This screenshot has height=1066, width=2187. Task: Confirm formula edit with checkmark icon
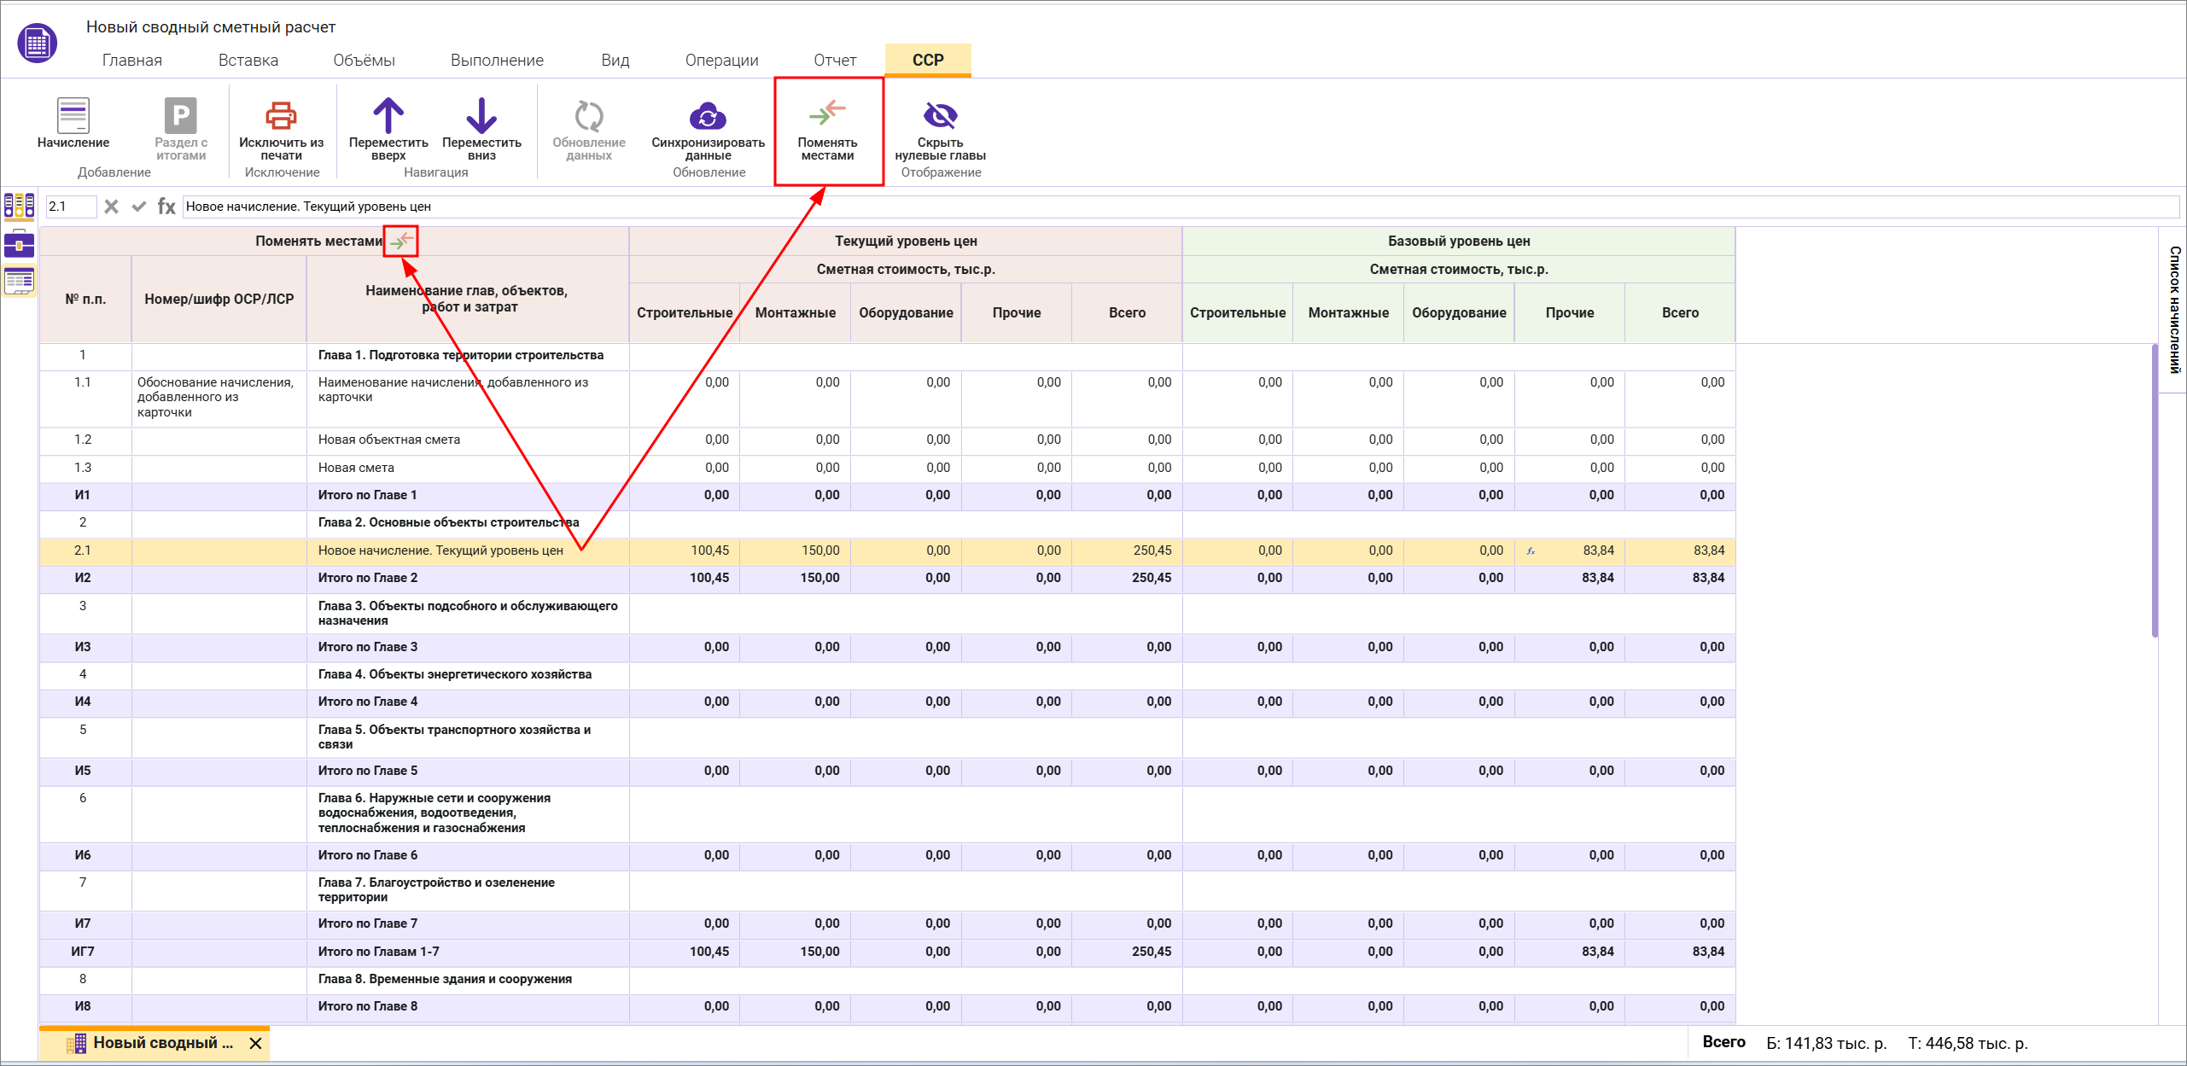[139, 207]
